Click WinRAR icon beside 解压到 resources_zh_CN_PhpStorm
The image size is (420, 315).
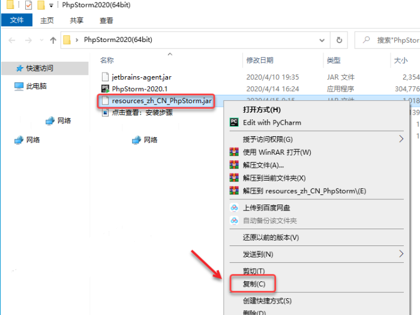point(234,190)
